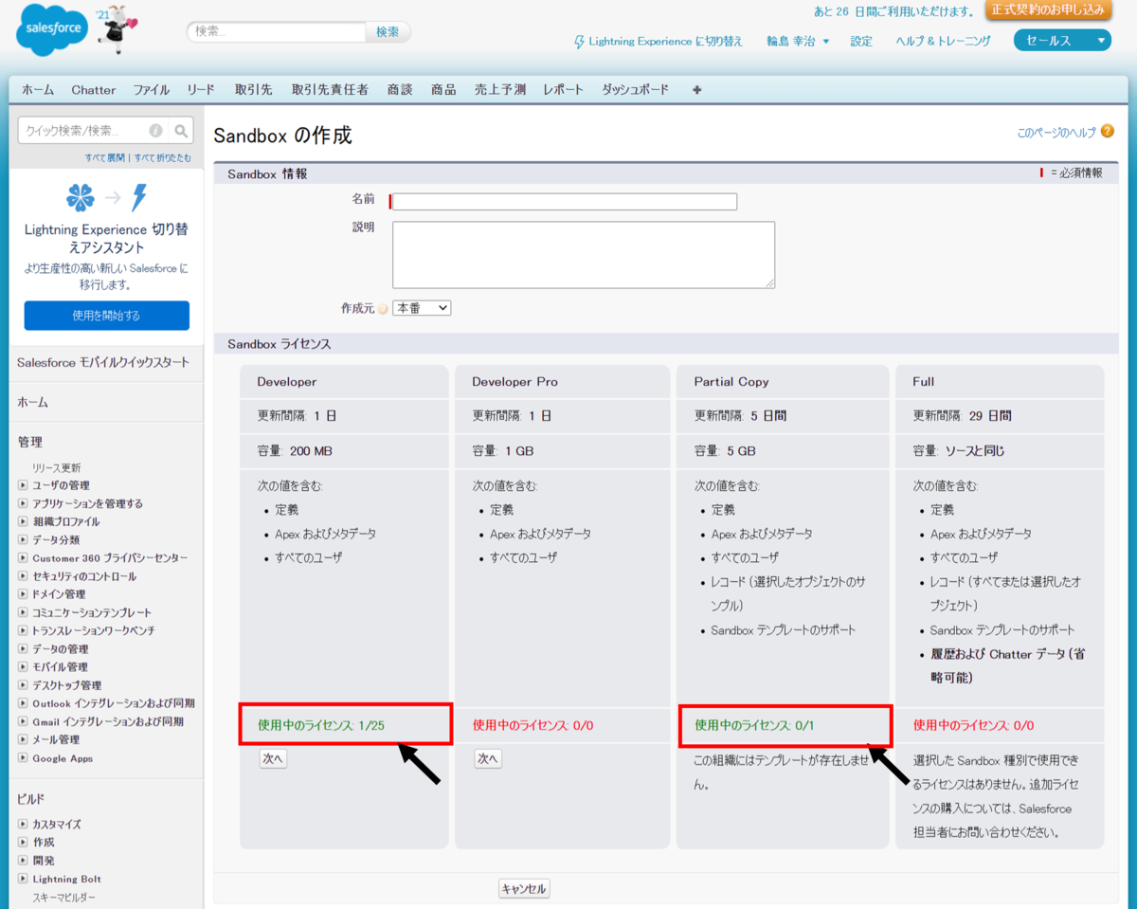Expand Customer 360 プライバシーセンター node
This screenshot has height=909, width=1137.
point(23,558)
